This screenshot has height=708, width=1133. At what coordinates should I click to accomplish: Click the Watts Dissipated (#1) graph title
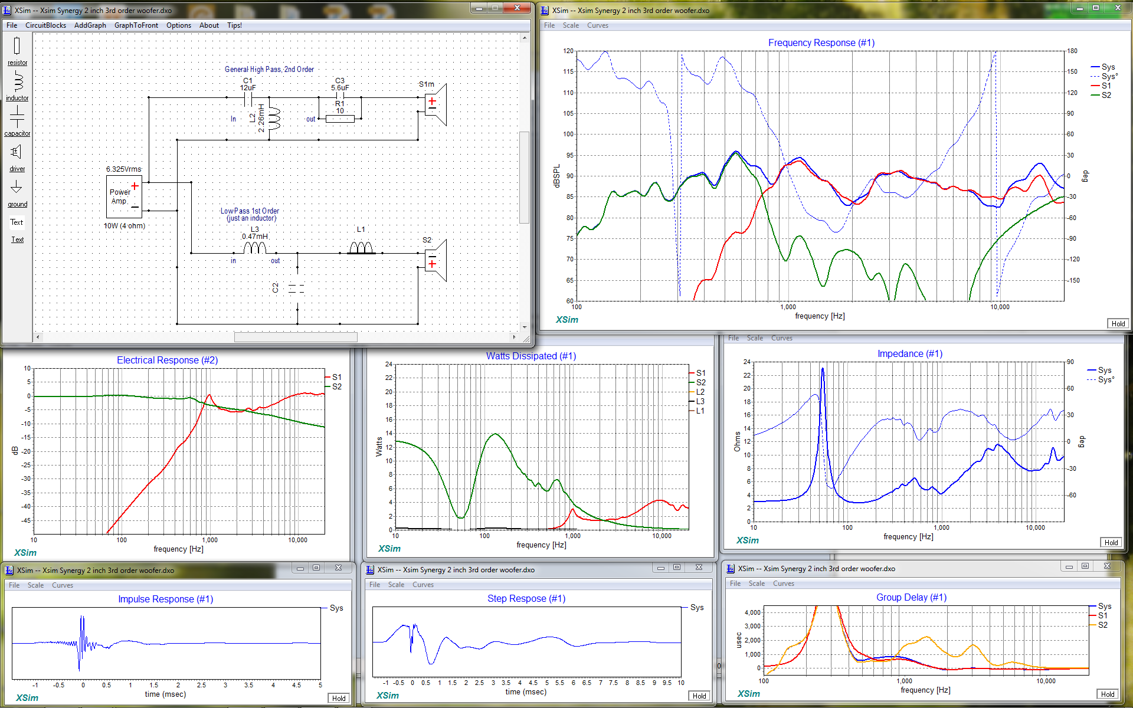point(531,356)
